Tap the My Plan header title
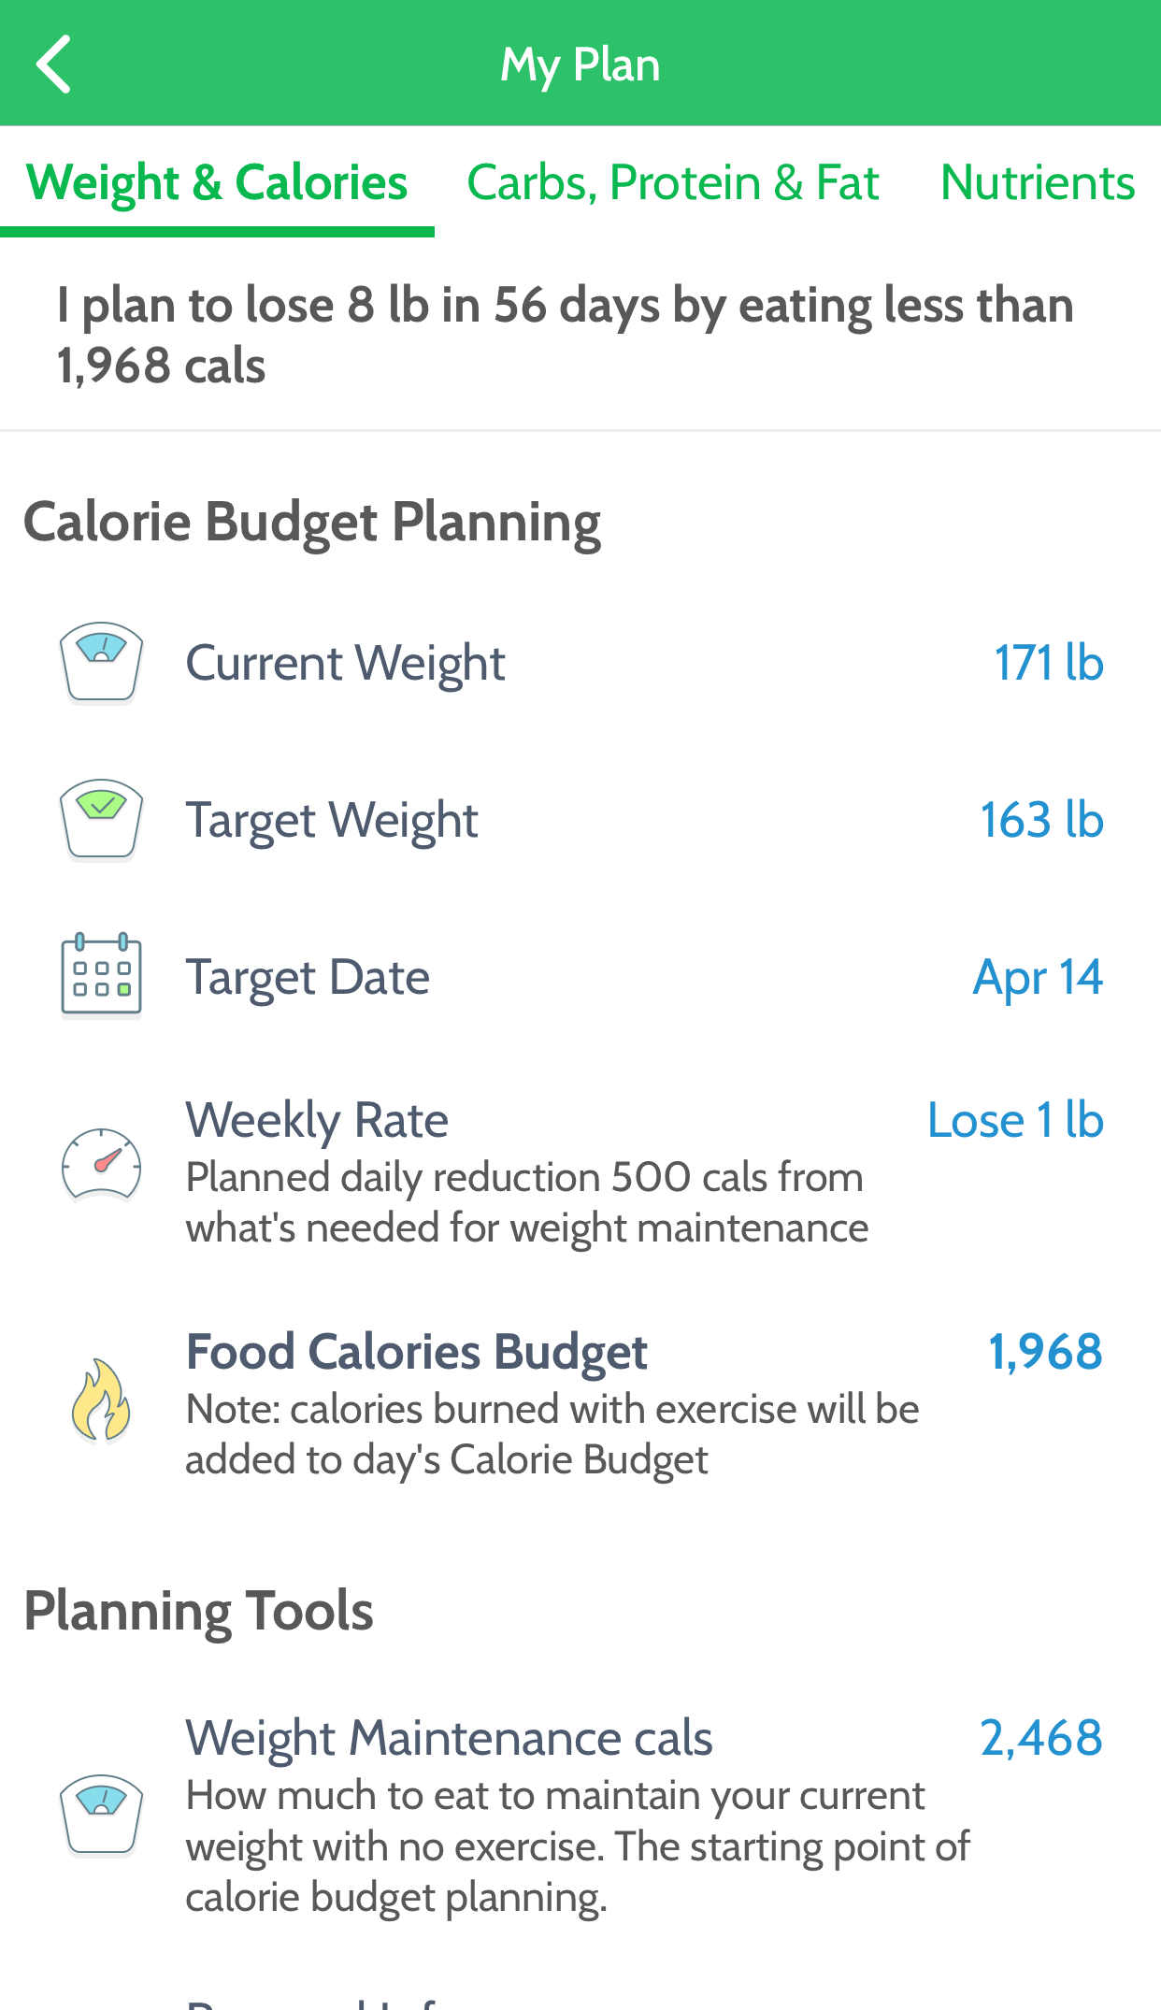Screen dimensions: 1161x2010 pos(580,65)
